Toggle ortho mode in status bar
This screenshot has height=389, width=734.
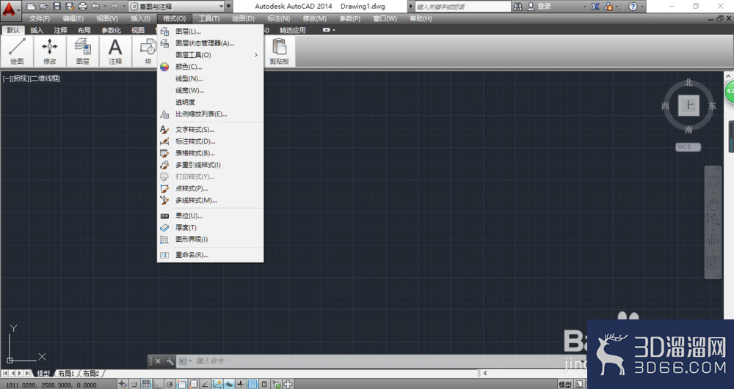click(158, 385)
